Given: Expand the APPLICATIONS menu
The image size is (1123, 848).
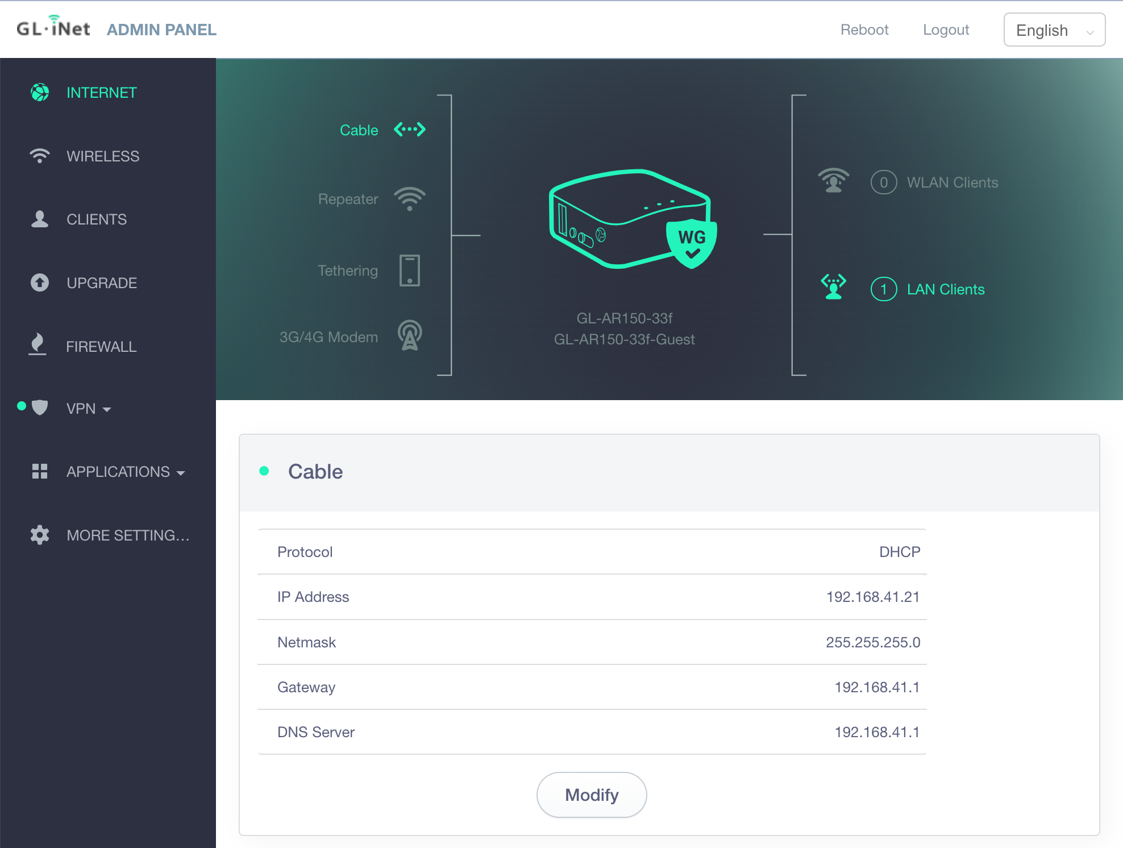Looking at the screenshot, I should [125, 472].
